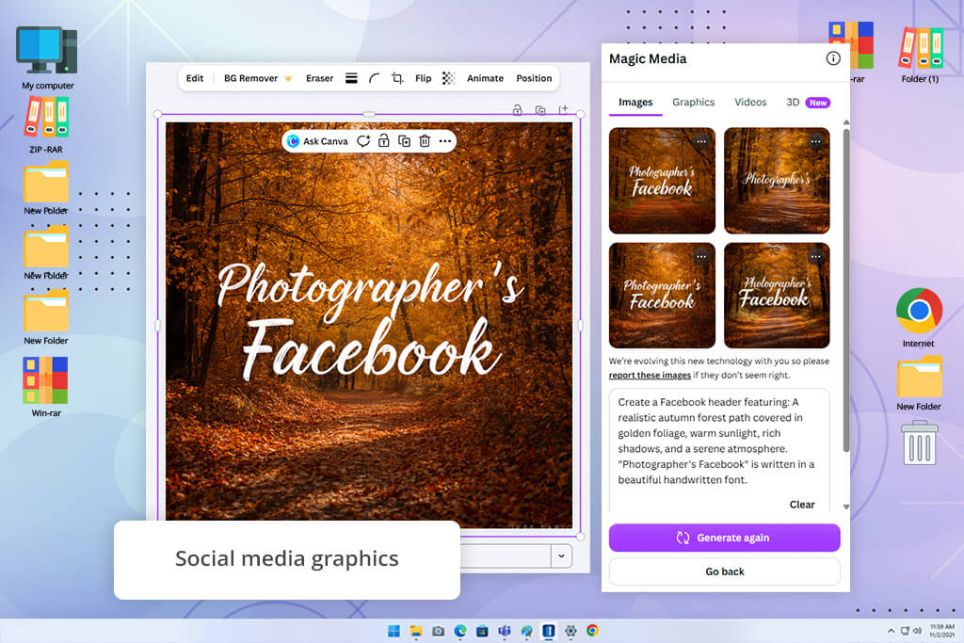Screen dimensions: 964x643
Task: Open the Magic Media info icon
Action: tap(833, 58)
